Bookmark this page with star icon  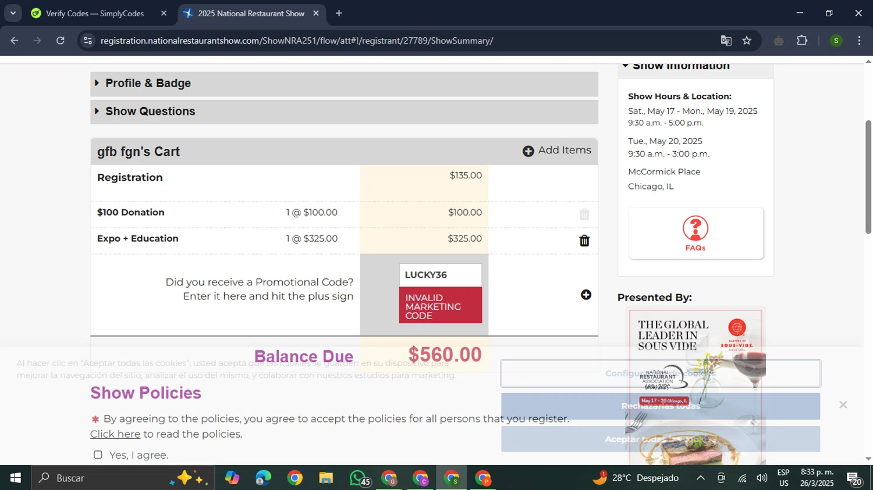tap(747, 41)
